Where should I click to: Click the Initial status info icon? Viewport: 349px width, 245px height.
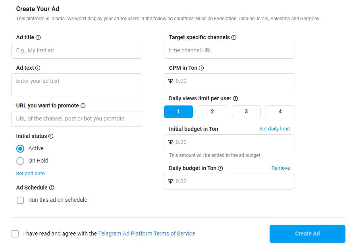click(x=51, y=136)
